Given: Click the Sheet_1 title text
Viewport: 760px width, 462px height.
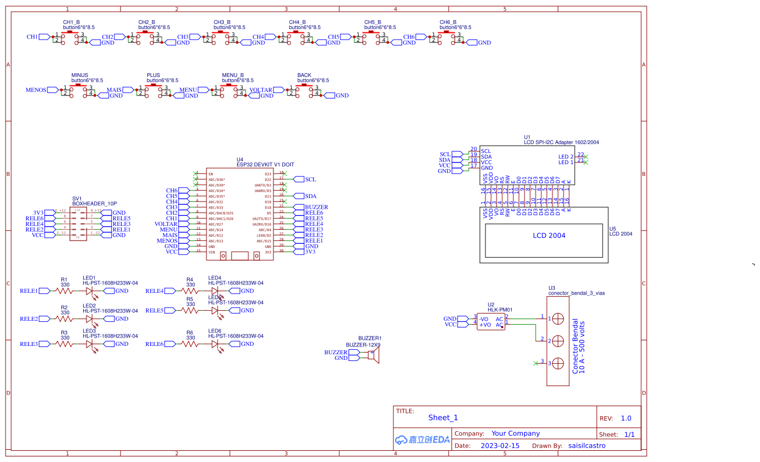Looking at the screenshot, I should click(442, 417).
